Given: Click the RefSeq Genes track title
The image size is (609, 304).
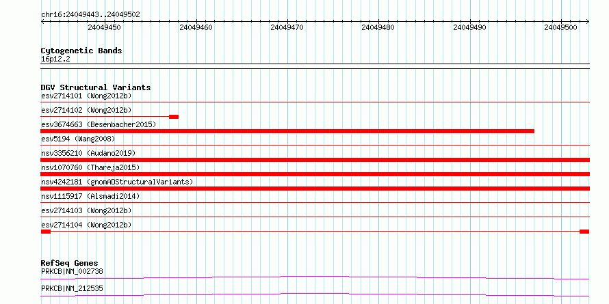Looking at the screenshot, I should point(69,264).
